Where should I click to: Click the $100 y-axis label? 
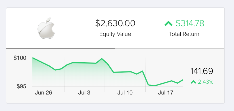click(20, 58)
